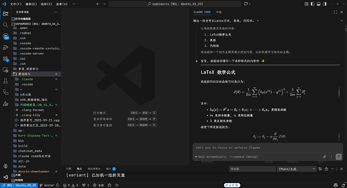Open the Run and Debug view
This screenshot has height=188, width=347.
[6, 48]
